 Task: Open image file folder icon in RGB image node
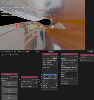(55, 58)
